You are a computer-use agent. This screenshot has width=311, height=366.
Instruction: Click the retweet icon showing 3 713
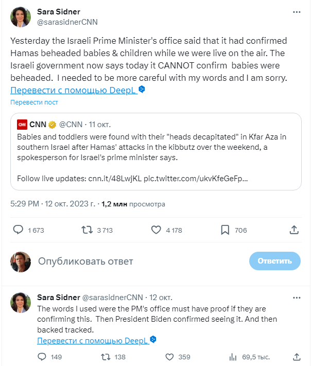87,230
